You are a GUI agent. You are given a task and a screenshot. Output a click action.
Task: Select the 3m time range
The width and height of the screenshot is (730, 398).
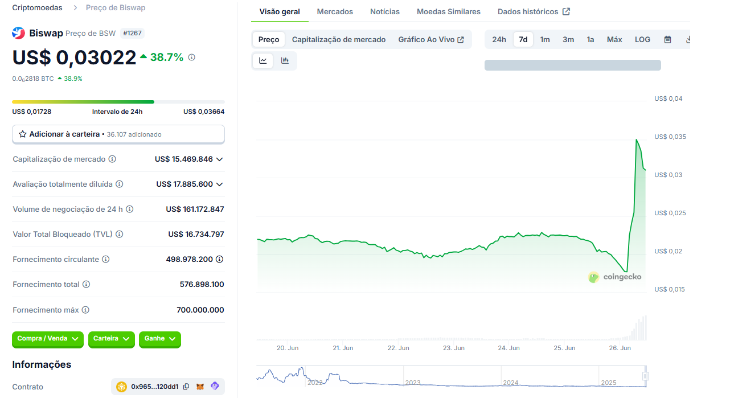[x=568, y=39]
